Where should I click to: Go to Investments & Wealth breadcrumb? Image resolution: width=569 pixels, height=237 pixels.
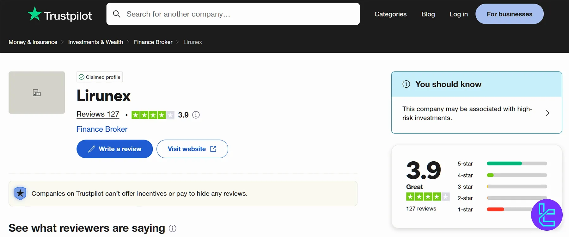pyautogui.click(x=95, y=42)
